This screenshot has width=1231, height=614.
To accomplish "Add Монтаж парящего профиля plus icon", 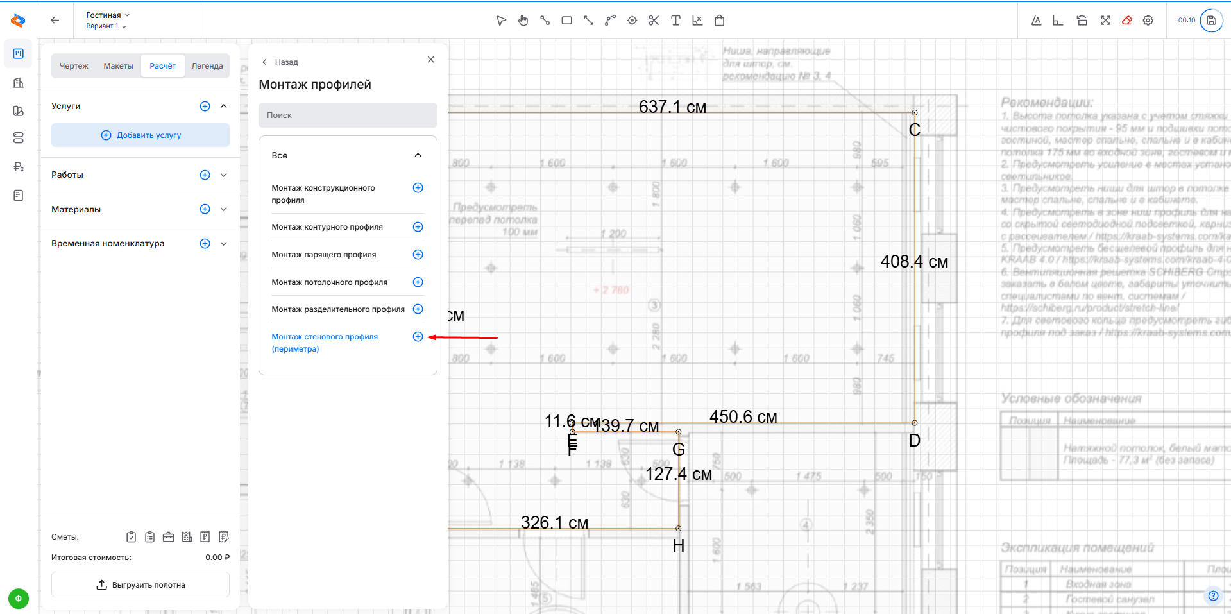I will click(418, 255).
